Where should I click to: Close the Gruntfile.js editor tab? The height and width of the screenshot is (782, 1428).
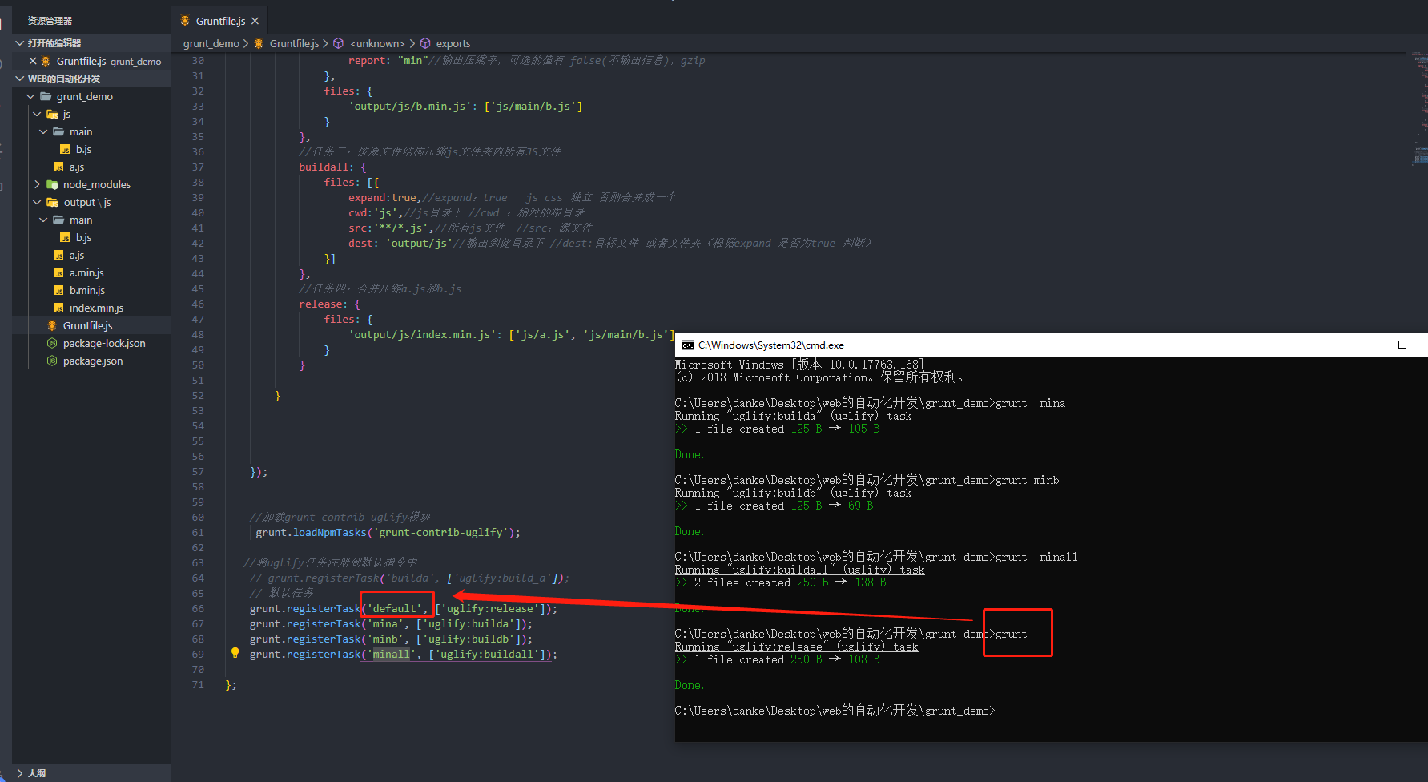point(255,21)
